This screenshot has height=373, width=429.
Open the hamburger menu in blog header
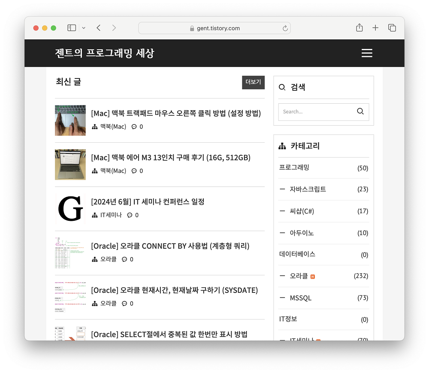coord(367,53)
